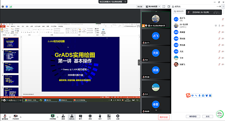The image size is (225, 121).
Task: Go to more participant videos with the down chevron
Action: [156, 110]
